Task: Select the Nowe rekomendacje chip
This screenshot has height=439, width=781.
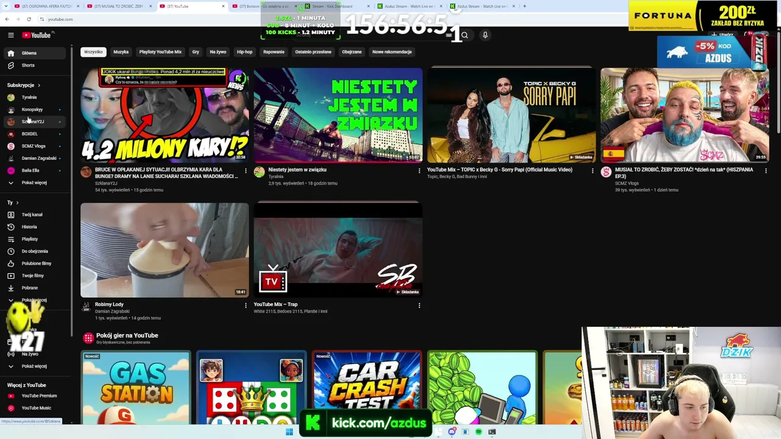Action: [x=392, y=52]
